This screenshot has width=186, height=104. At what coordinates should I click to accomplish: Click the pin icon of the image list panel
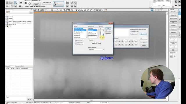[31, 10]
